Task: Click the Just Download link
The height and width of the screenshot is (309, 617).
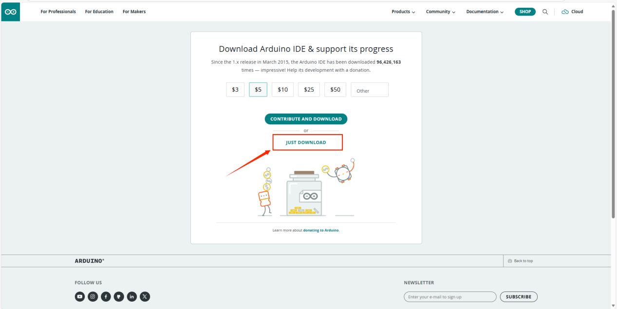Action: point(306,142)
